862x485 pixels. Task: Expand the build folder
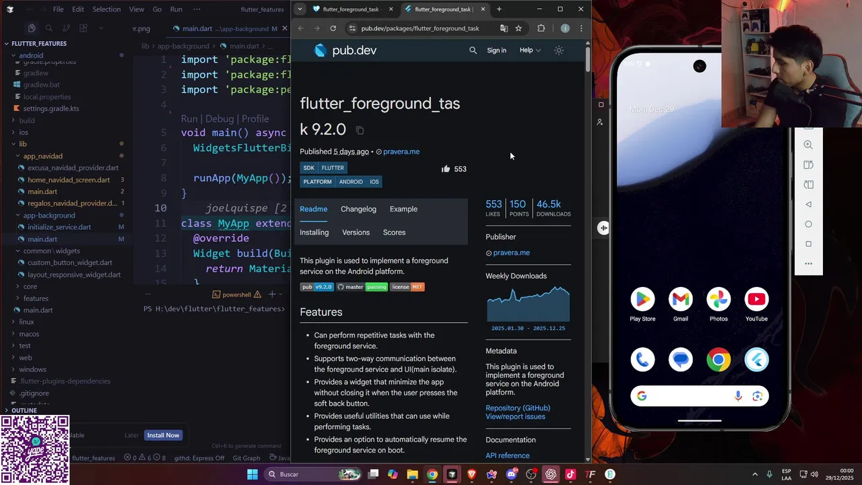pos(27,121)
